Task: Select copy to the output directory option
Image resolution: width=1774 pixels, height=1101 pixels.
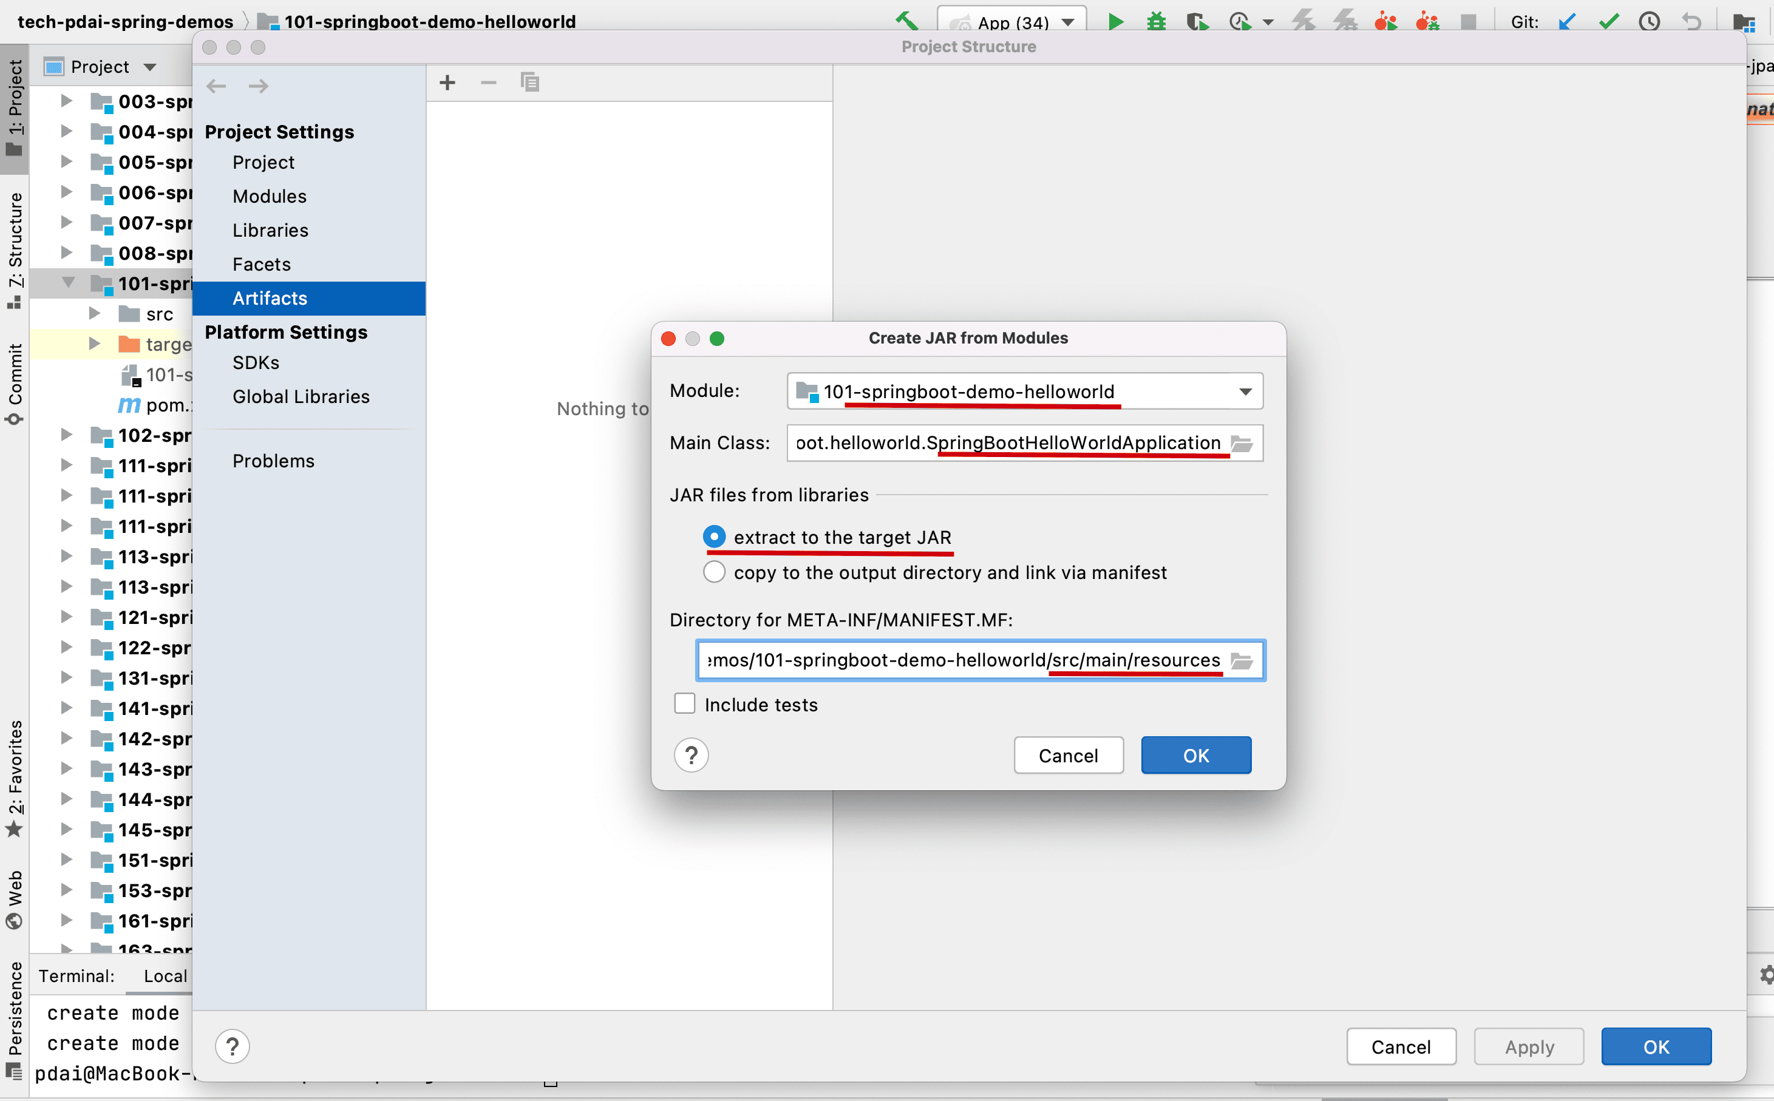Action: click(x=715, y=572)
